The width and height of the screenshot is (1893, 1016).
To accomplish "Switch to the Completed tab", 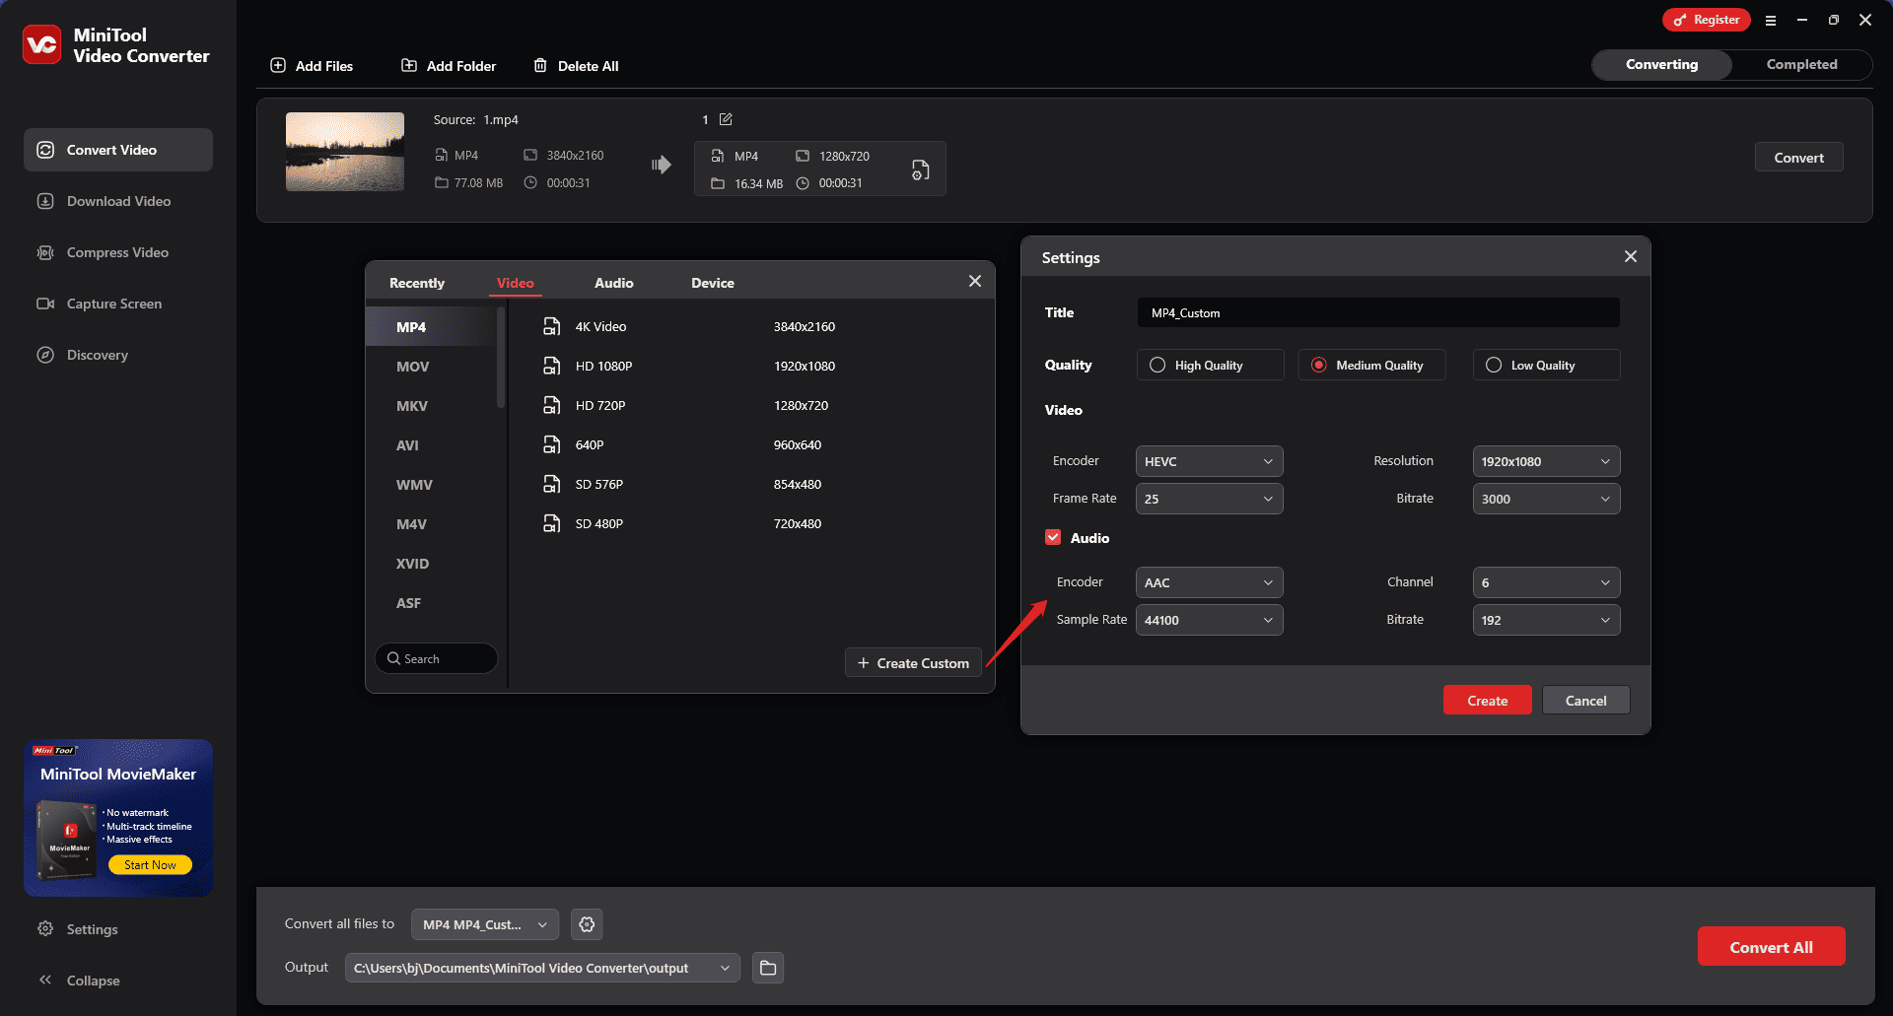I will 1801,64.
